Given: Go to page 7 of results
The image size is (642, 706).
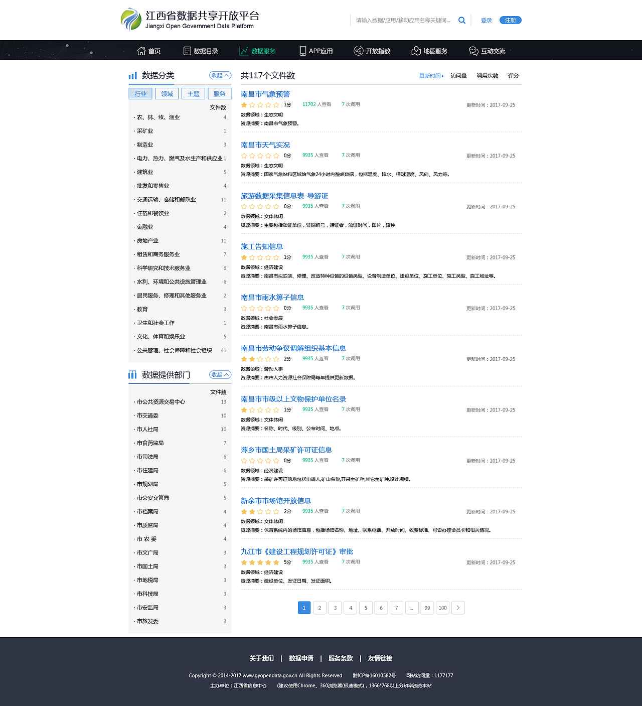Looking at the screenshot, I should pos(396,608).
